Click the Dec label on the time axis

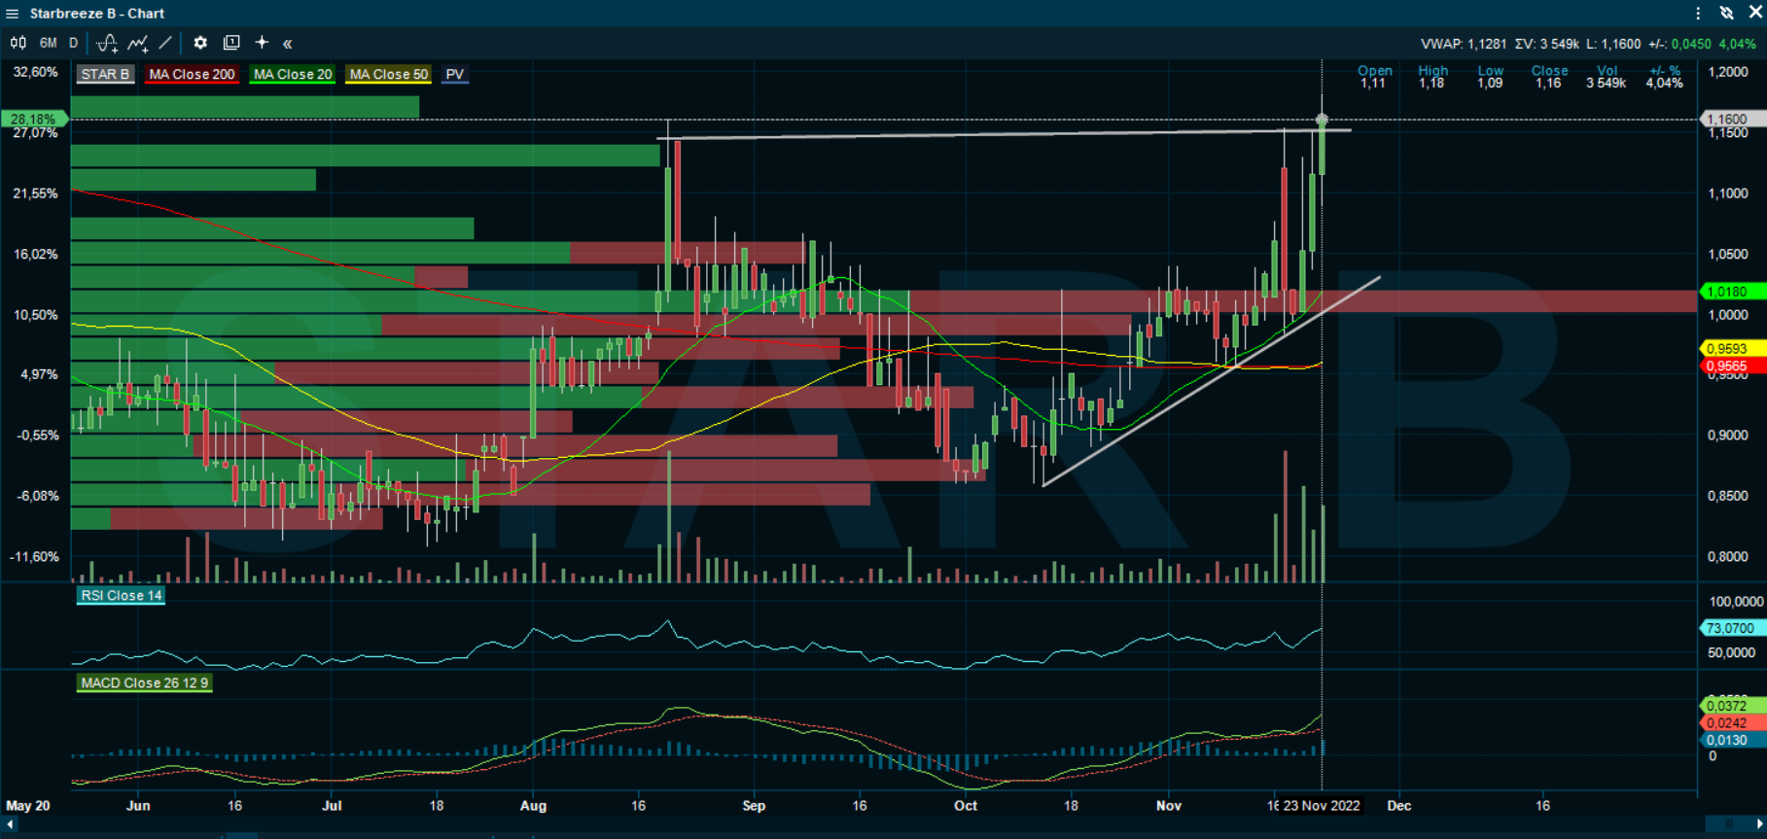[1398, 806]
